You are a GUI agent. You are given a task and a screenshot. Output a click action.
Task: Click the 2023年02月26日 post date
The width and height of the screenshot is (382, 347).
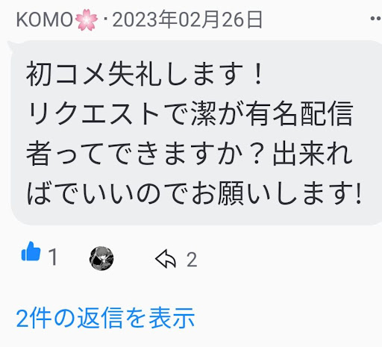click(187, 19)
